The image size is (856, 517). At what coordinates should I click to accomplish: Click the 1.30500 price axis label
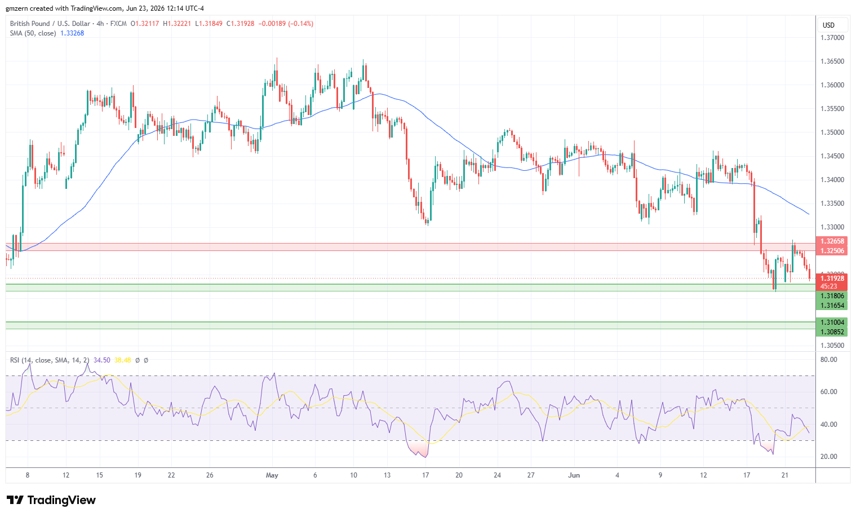coord(832,346)
